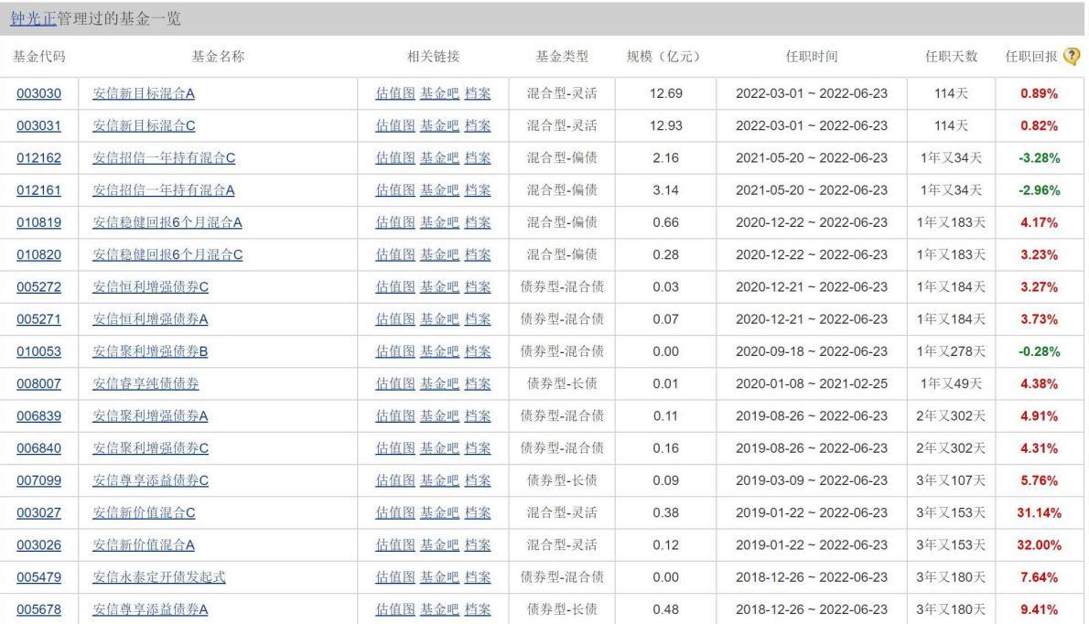This screenshot has width=1089, height=624.
Task: Open fund code 007099 link
Action: click(38, 480)
